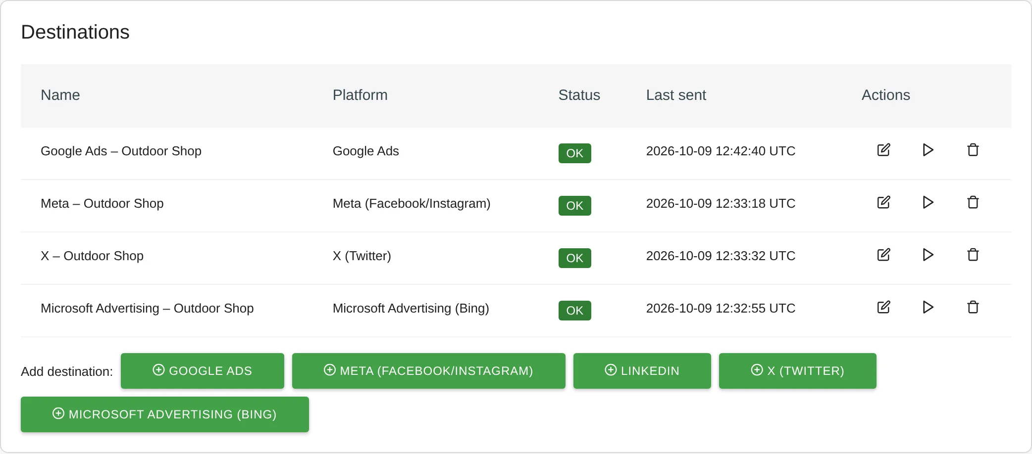This screenshot has width=1032, height=454.
Task: Click timestamp '2026-10-09 12:33:18 UTC'
Action: point(721,203)
